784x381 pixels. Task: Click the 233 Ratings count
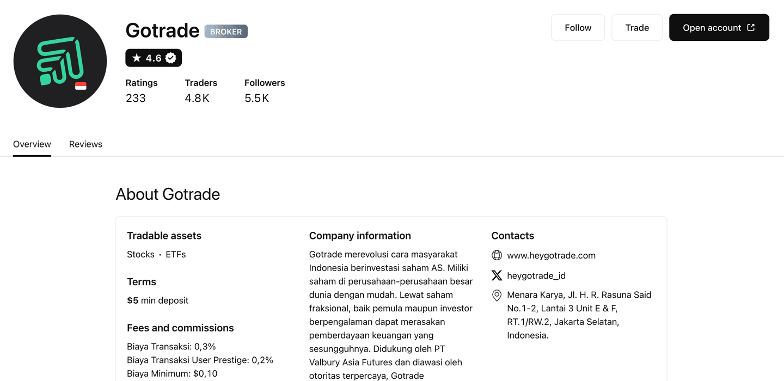(x=136, y=98)
